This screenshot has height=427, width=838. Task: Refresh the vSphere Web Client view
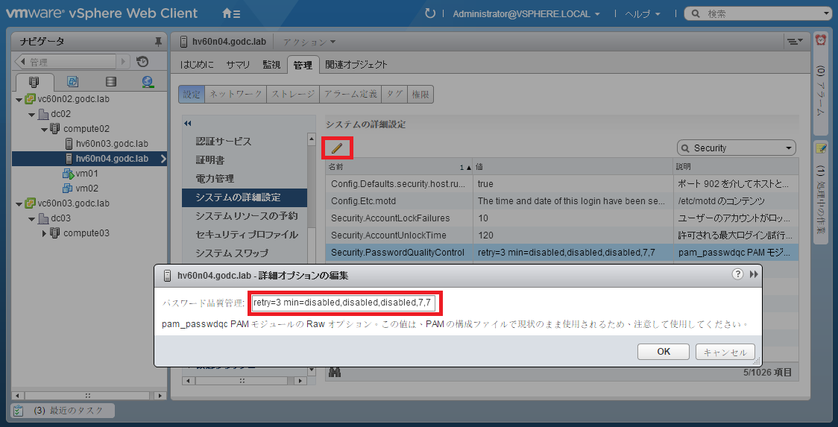[430, 13]
